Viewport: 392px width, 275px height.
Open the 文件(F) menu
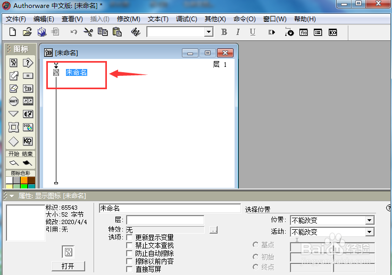point(16,19)
